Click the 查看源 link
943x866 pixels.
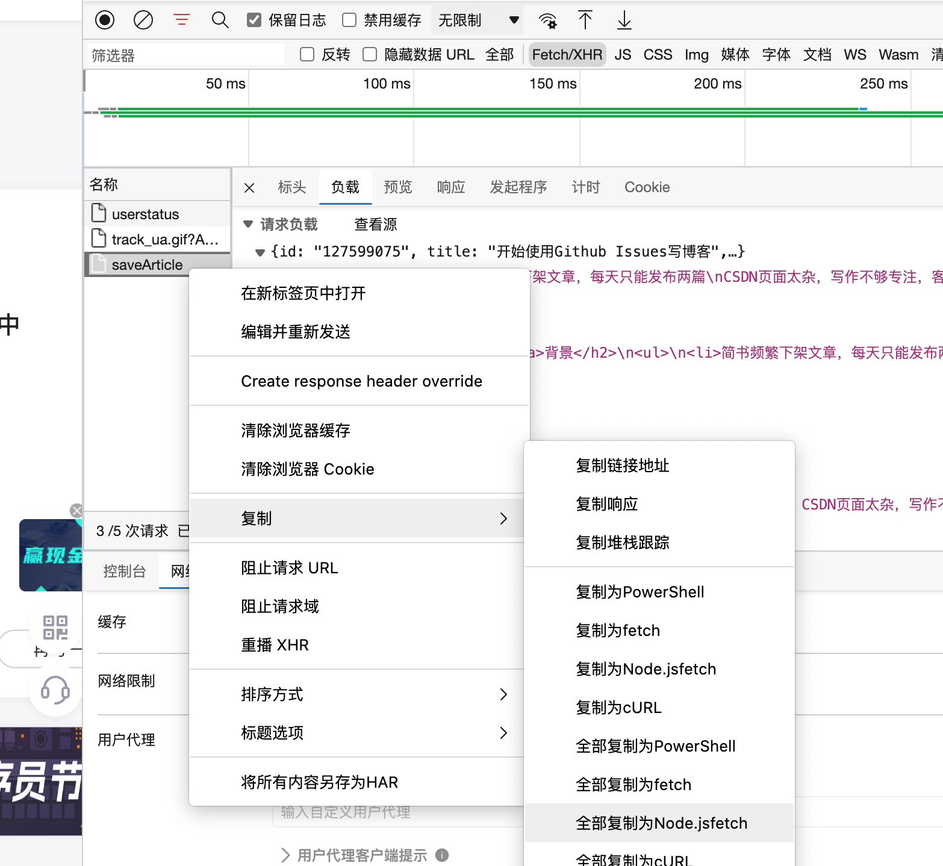[375, 223]
